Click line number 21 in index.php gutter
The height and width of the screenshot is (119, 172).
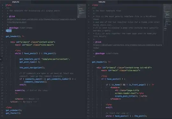pyautogui.click(x=88, y=79)
